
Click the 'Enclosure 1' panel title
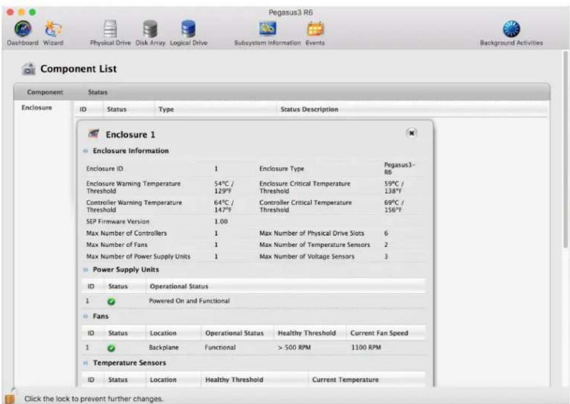[x=130, y=134]
